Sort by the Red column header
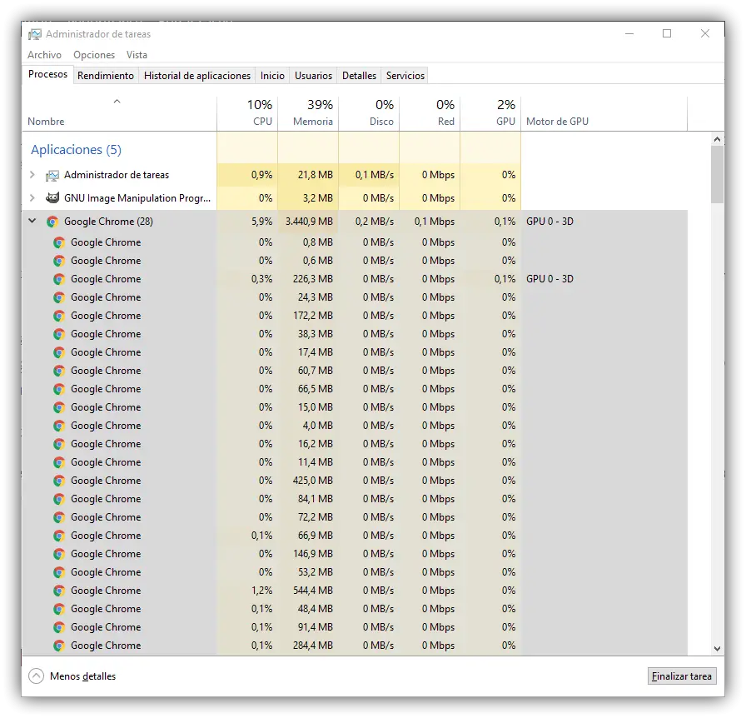Viewport: 746px width, 718px height. [430, 112]
